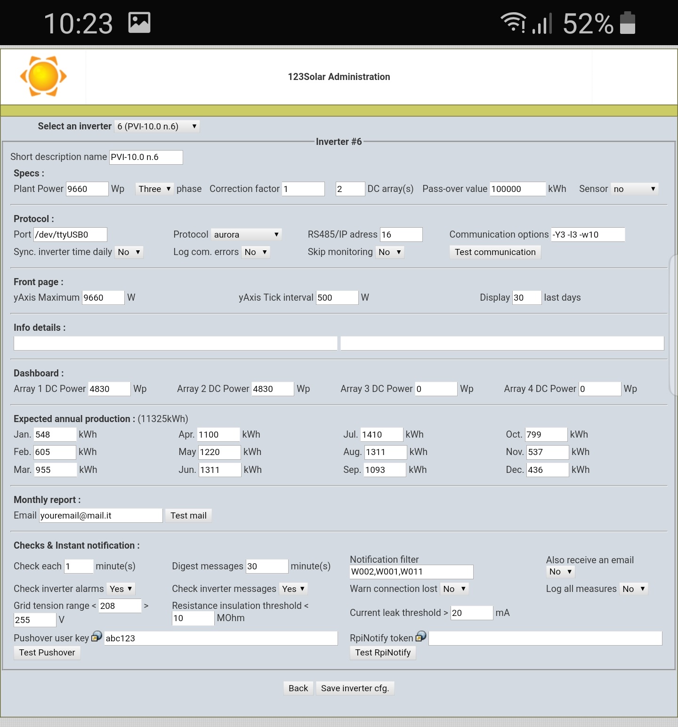Image resolution: width=678 pixels, height=727 pixels.
Task: Open Sync. inverter time daily dropdown
Action: coord(129,252)
